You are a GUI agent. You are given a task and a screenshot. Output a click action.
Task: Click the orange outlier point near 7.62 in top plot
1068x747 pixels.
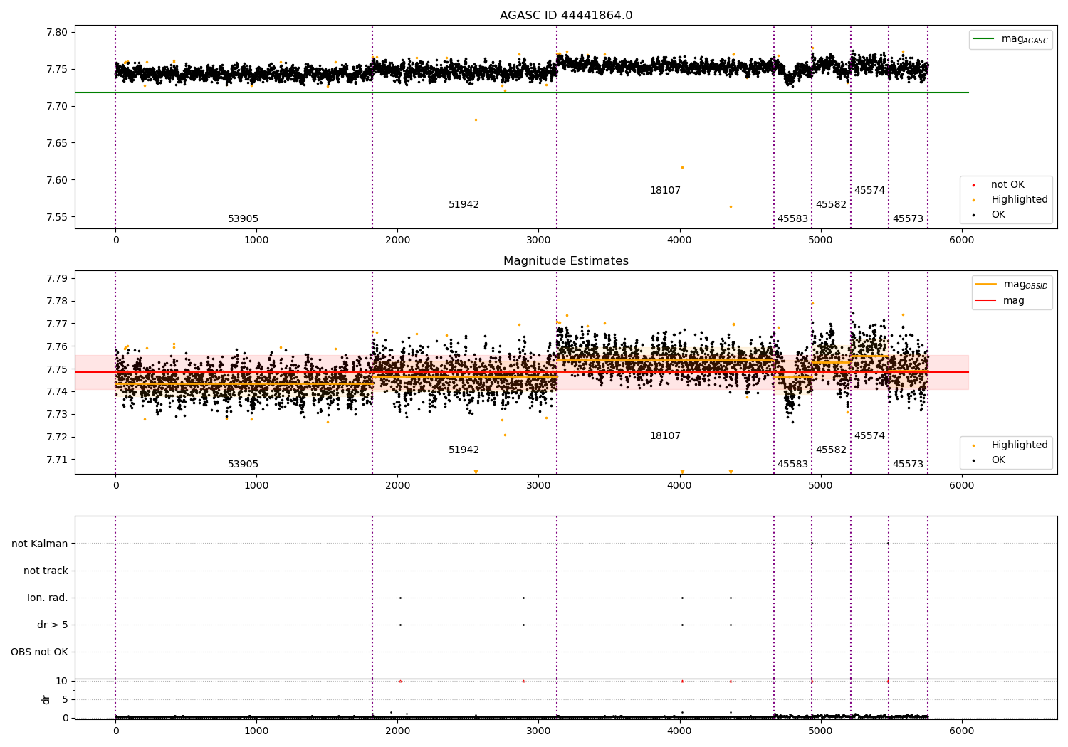click(682, 167)
